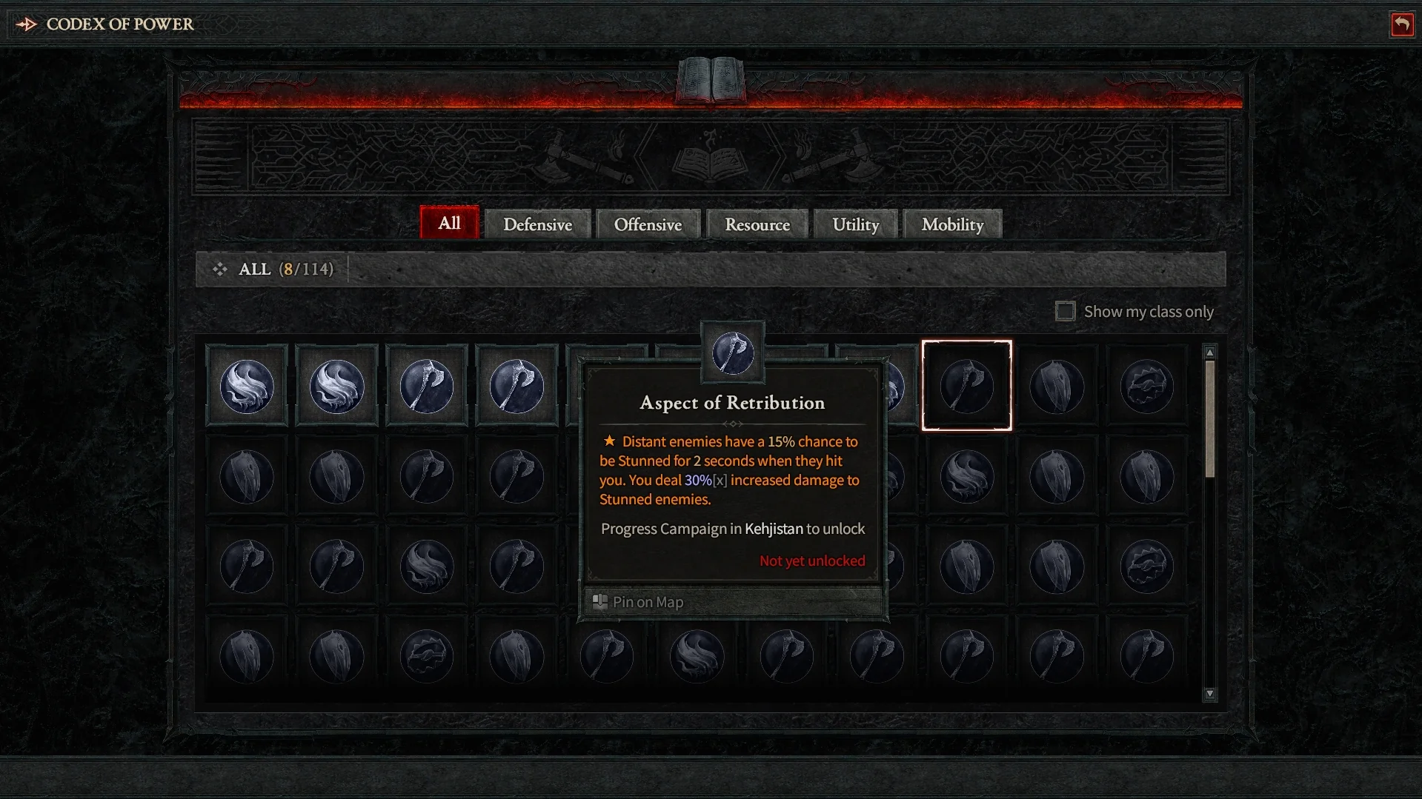Click the red back arrow icon
The width and height of the screenshot is (1422, 799).
(x=1402, y=24)
